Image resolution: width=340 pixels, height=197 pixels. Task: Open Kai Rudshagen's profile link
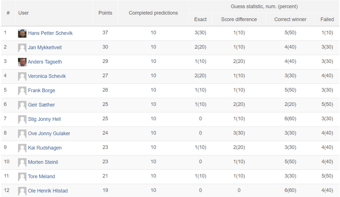[x=45, y=148]
